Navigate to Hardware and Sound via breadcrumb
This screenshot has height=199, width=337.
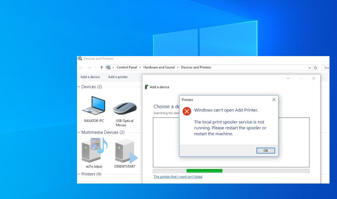pyautogui.click(x=159, y=67)
